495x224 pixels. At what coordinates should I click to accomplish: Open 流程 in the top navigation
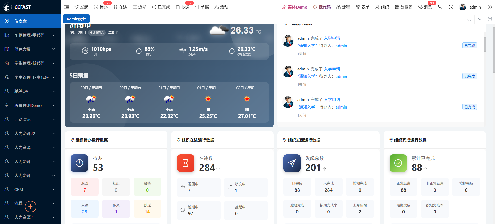coord(343,7)
